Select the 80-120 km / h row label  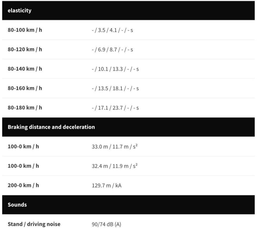[x=25, y=49]
